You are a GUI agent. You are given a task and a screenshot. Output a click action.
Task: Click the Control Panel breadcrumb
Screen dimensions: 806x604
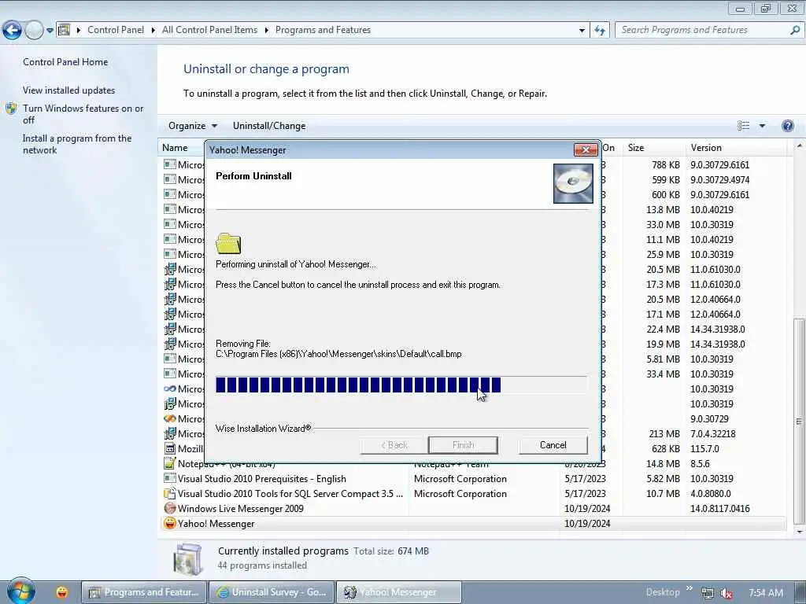[116, 30]
